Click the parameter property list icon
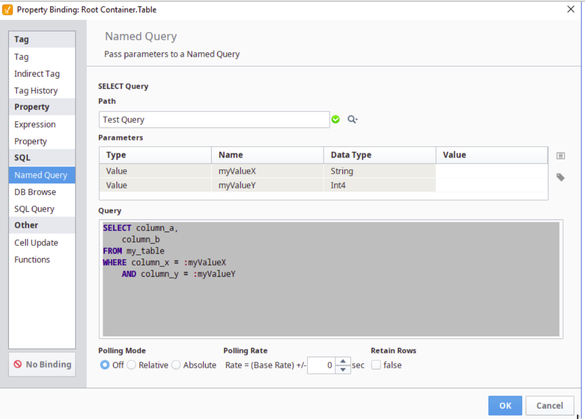Screen dimensions: 585x419 [560, 156]
